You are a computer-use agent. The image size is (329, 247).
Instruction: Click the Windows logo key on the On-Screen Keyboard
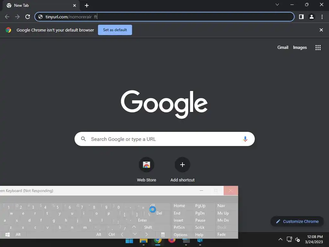[7, 234]
